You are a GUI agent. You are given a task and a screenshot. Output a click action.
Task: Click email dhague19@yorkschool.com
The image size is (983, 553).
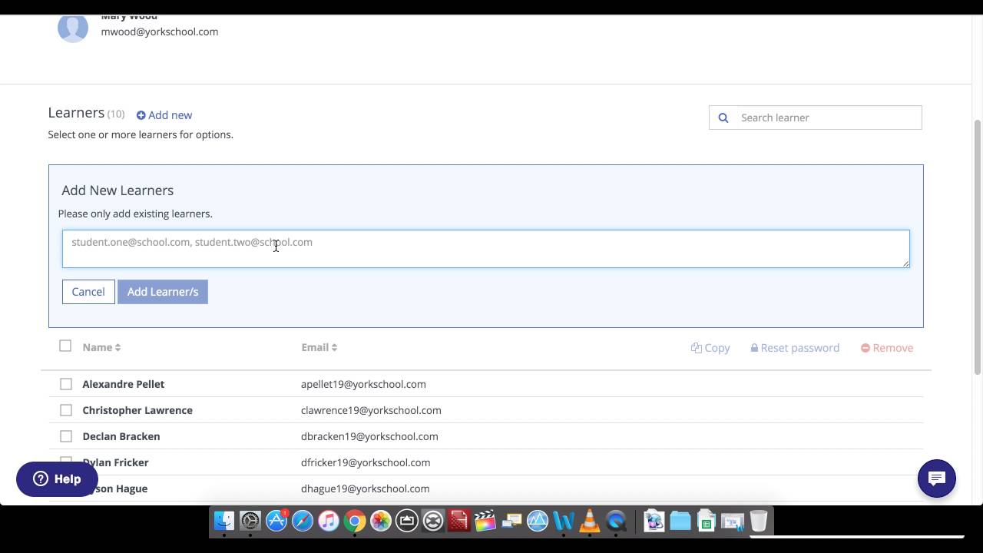pos(365,488)
